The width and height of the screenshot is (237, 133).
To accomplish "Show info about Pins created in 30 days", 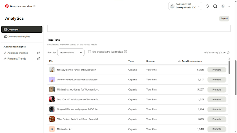I will pyautogui.click(x=125, y=52).
